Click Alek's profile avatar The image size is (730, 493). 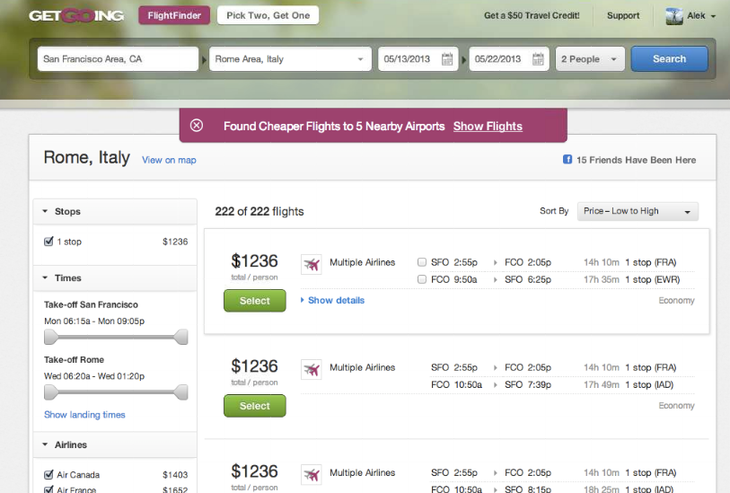(674, 16)
